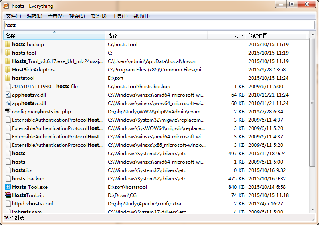Click path 'D:\soft' of hoststool folder
The width and height of the screenshot is (319, 225).
pyautogui.click(x=115, y=78)
